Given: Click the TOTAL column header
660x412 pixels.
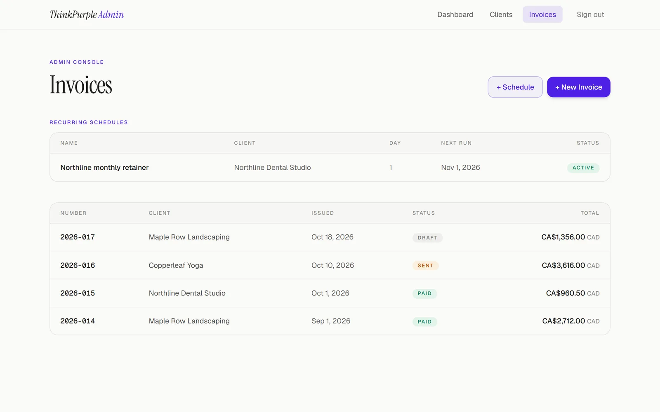Looking at the screenshot, I should [590, 213].
